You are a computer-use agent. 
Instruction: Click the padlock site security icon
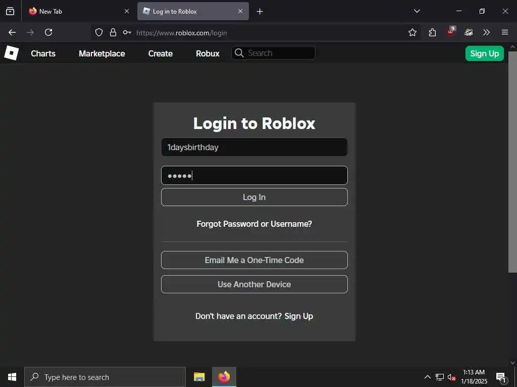[x=113, y=32]
